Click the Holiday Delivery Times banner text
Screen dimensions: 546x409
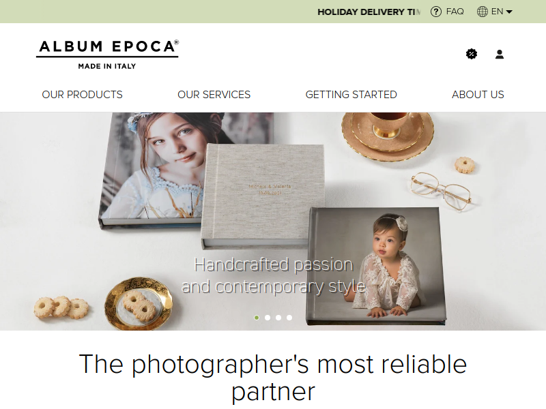pos(369,12)
